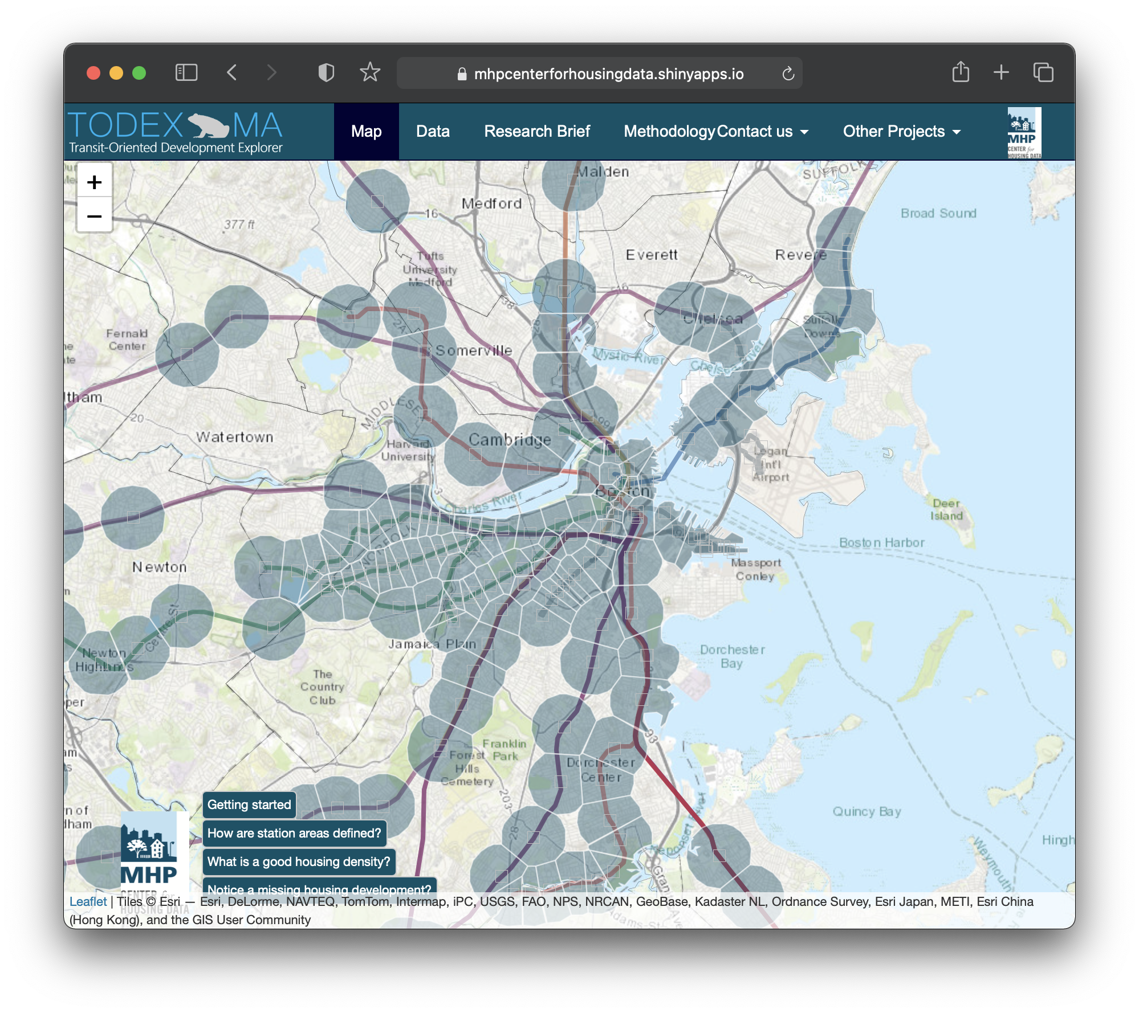Open 'How are station areas defined?'
This screenshot has width=1139, height=1013.
tap(294, 833)
